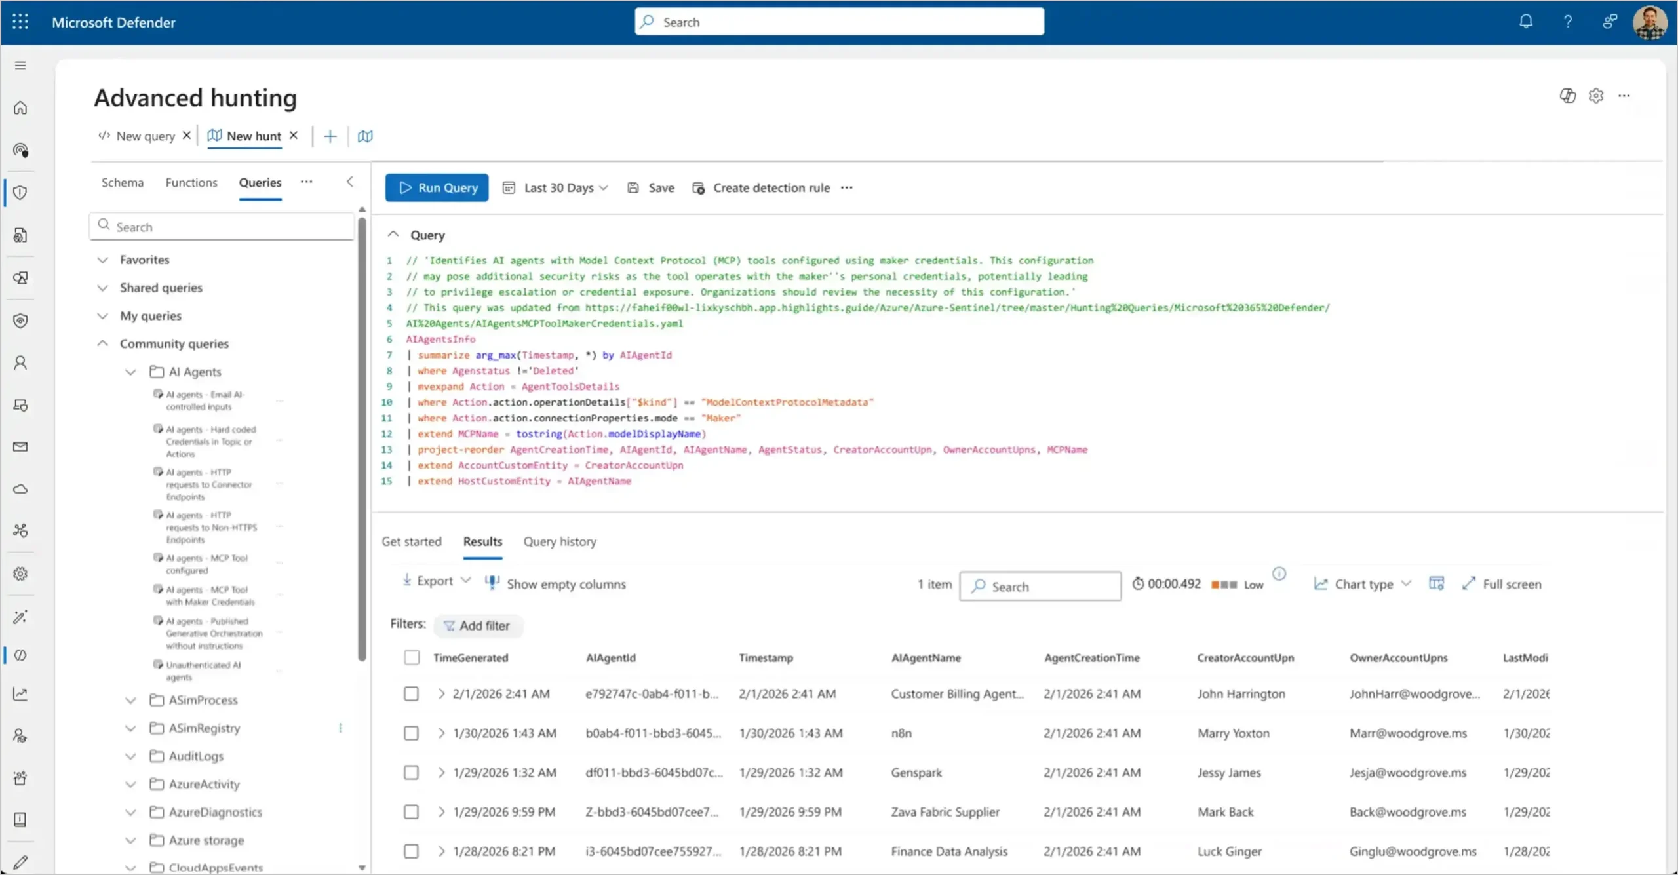
Task: Sort by the AIAgentName column header
Action: [x=926, y=657]
